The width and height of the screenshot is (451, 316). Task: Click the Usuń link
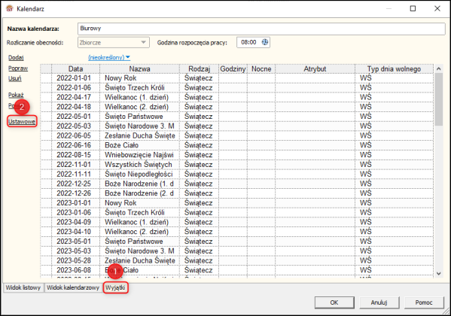(14, 78)
